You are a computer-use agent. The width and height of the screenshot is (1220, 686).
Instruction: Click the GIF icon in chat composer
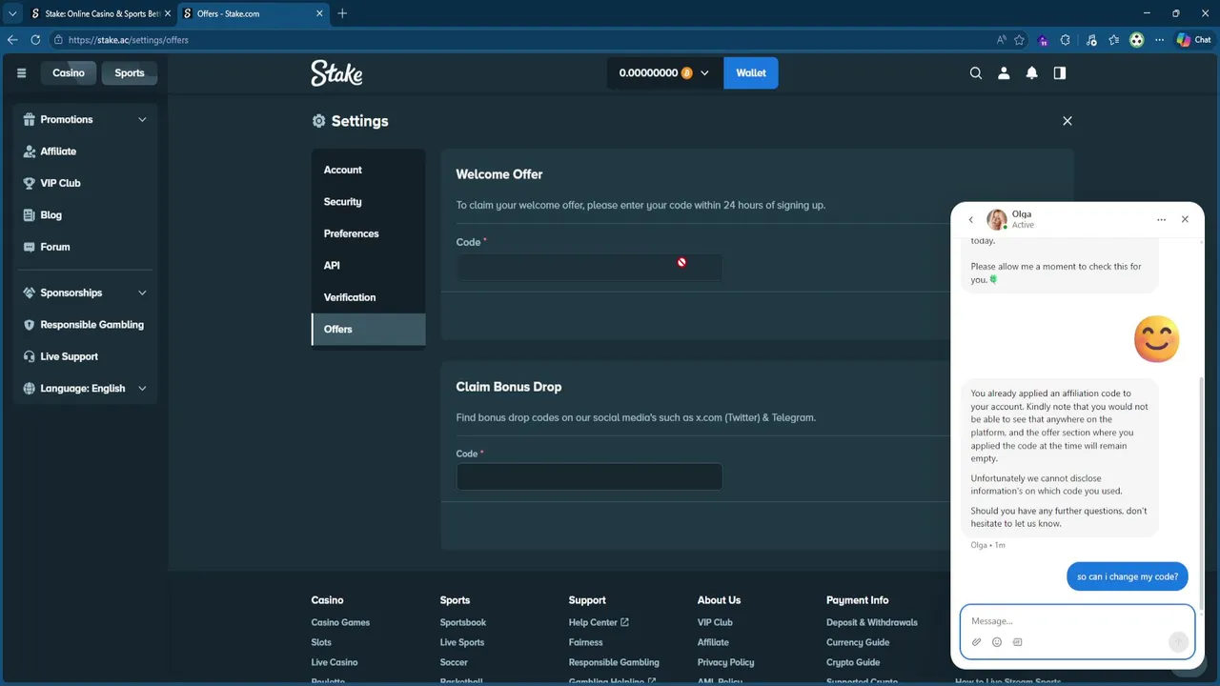[x=1017, y=642]
